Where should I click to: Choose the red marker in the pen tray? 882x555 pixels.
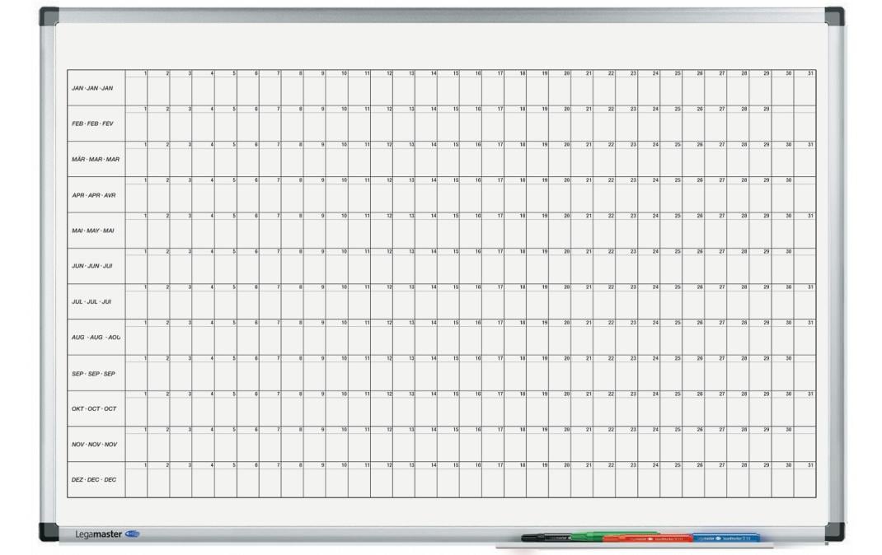click(647, 539)
